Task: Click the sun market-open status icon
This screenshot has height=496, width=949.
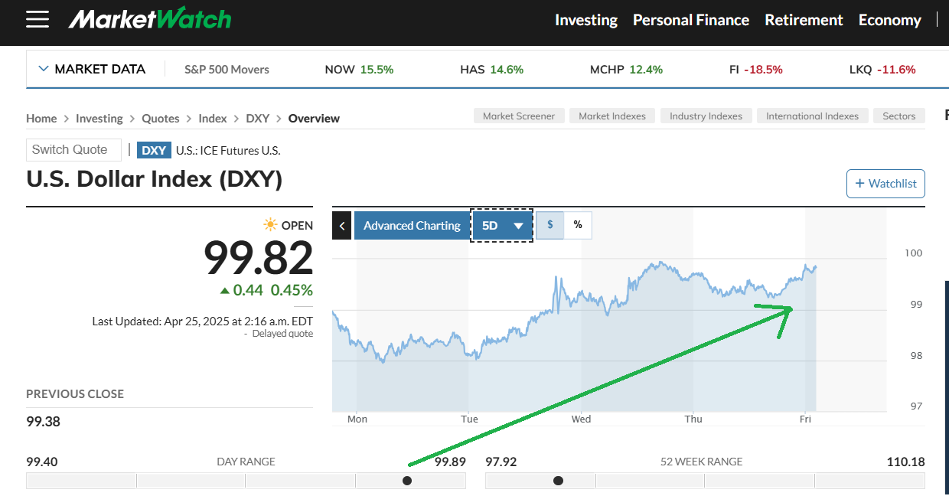Action: click(270, 225)
